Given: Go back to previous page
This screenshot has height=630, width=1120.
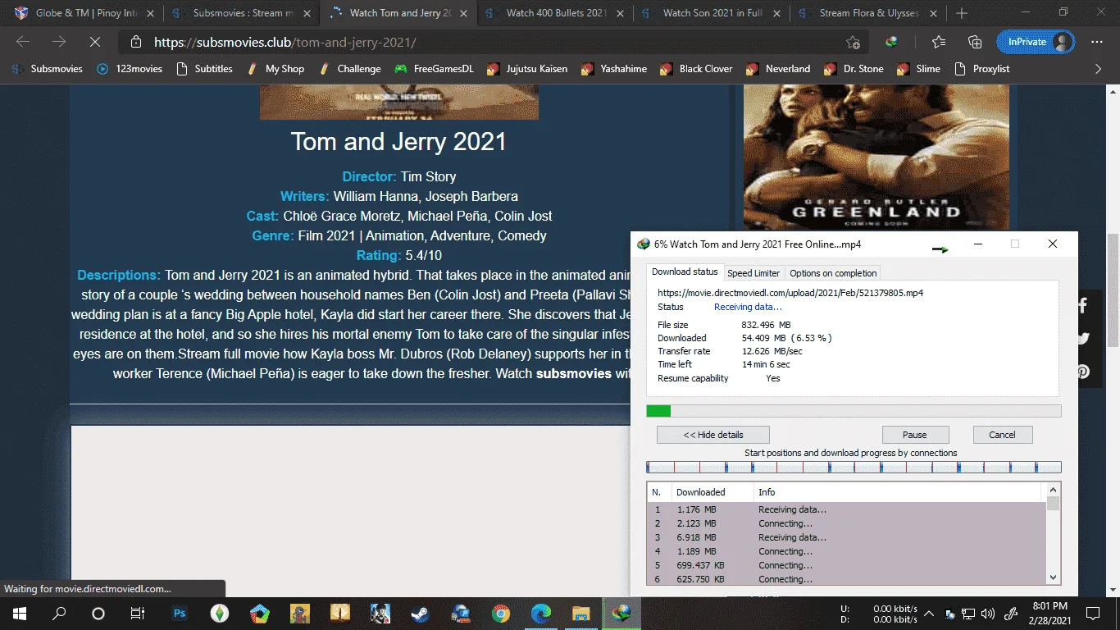Looking at the screenshot, I should (23, 42).
